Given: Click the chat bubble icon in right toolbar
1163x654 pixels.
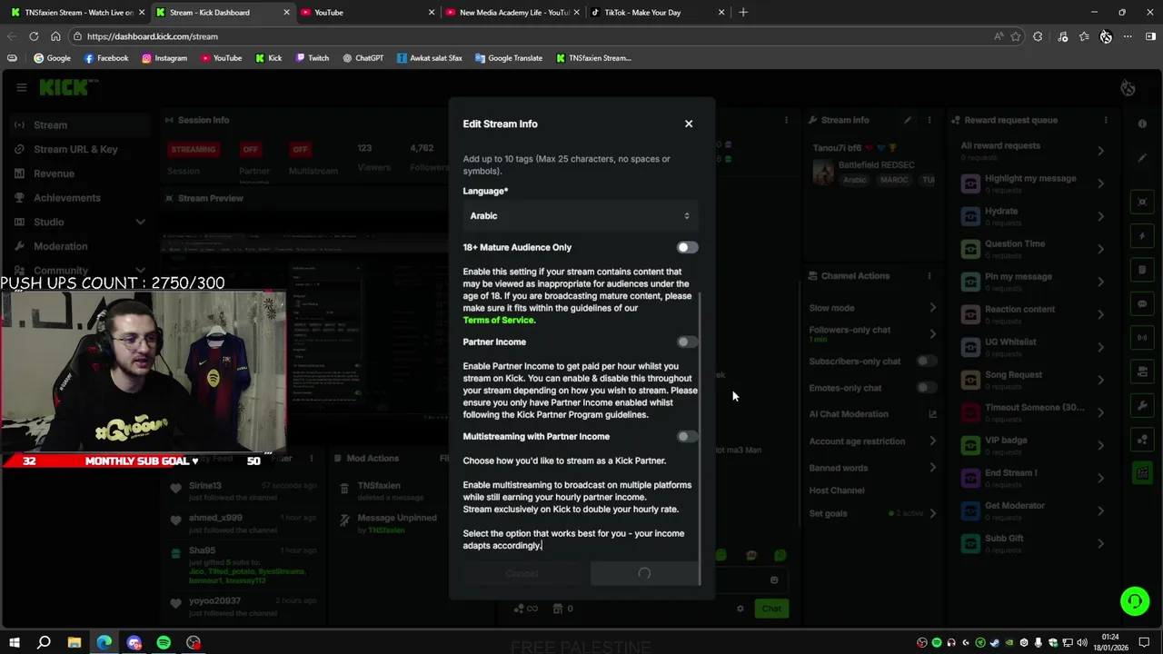Looking at the screenshot, I should coord(1142,304).
